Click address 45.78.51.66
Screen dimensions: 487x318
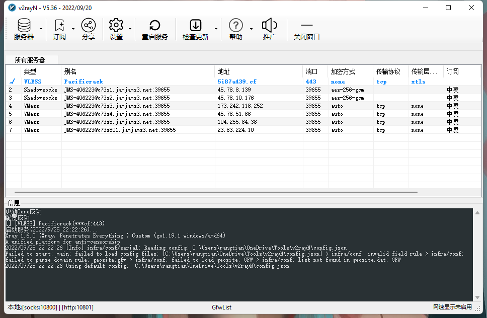click(x=234, y=114)
